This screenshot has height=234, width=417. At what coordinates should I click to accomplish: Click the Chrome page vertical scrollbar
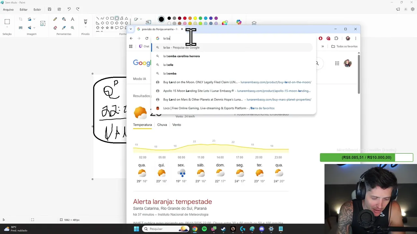pyautogui.click(x=359, y=75)
